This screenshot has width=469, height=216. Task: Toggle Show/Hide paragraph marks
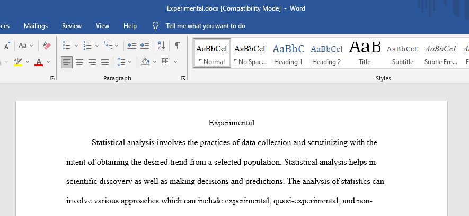click(178, 46)
